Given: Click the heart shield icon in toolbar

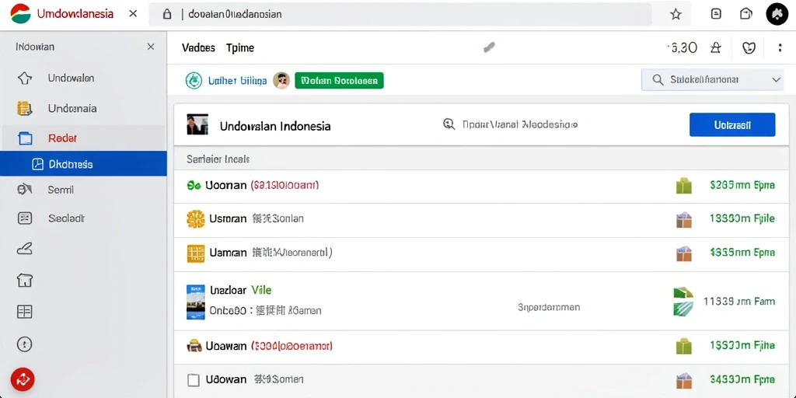Looking at the screenshot, I should pyautogui.click(x=749, y=47).
